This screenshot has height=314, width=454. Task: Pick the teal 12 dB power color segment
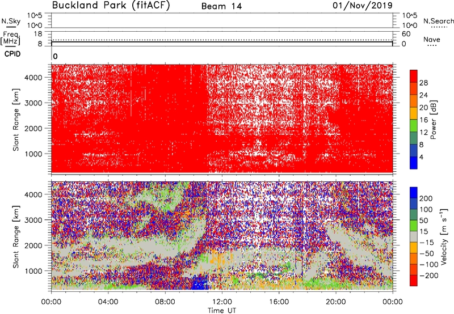pos(414,138)
